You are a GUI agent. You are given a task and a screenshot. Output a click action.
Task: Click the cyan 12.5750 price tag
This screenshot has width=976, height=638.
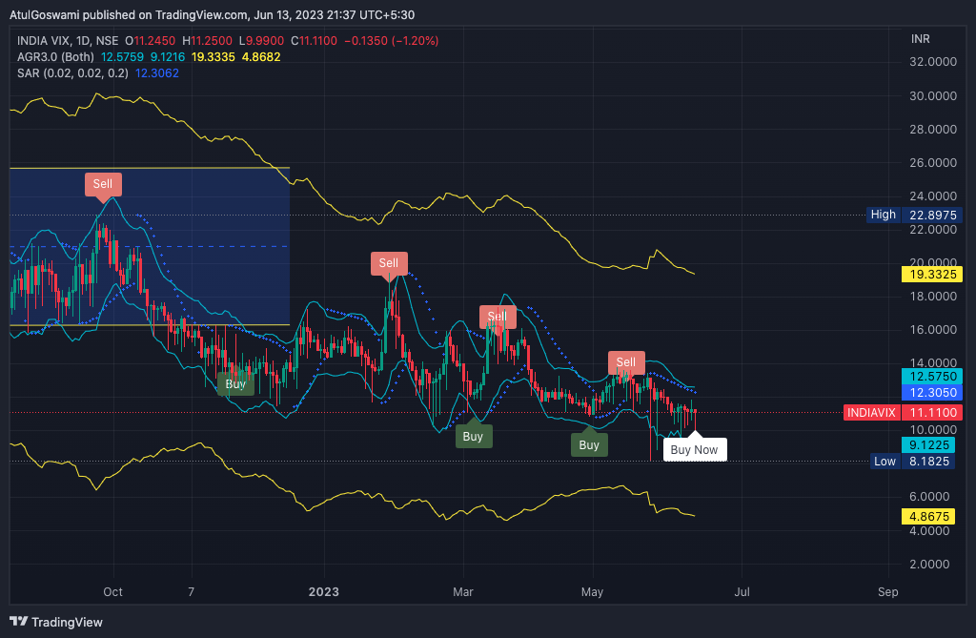coord(932,377)
